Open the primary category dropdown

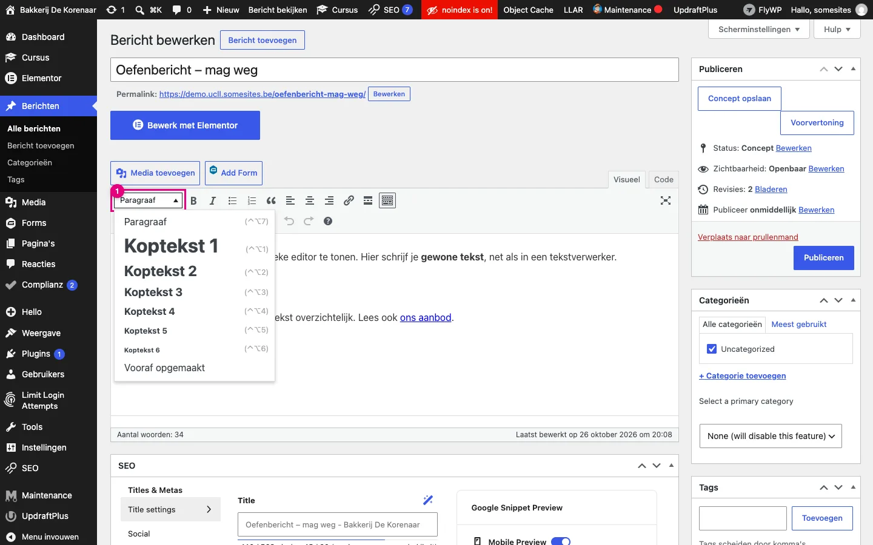[771, 436]
